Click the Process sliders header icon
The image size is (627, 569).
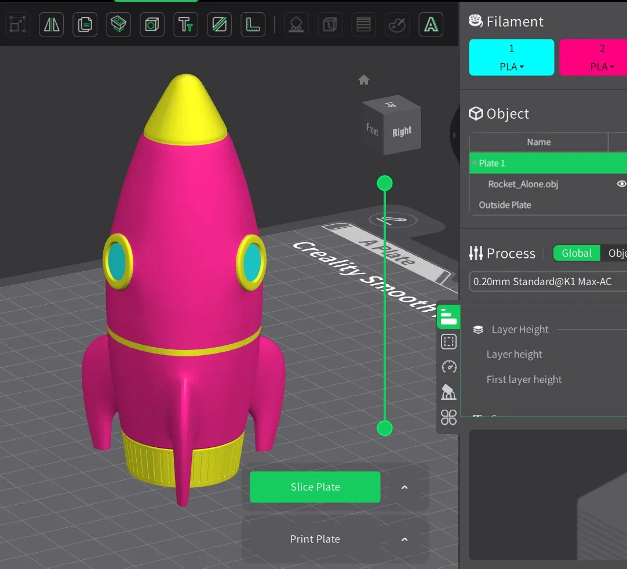click(475, 253)
